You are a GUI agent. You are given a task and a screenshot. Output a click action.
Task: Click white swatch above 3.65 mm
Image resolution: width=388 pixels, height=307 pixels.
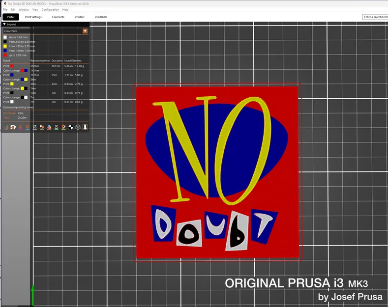click(5, 37)
